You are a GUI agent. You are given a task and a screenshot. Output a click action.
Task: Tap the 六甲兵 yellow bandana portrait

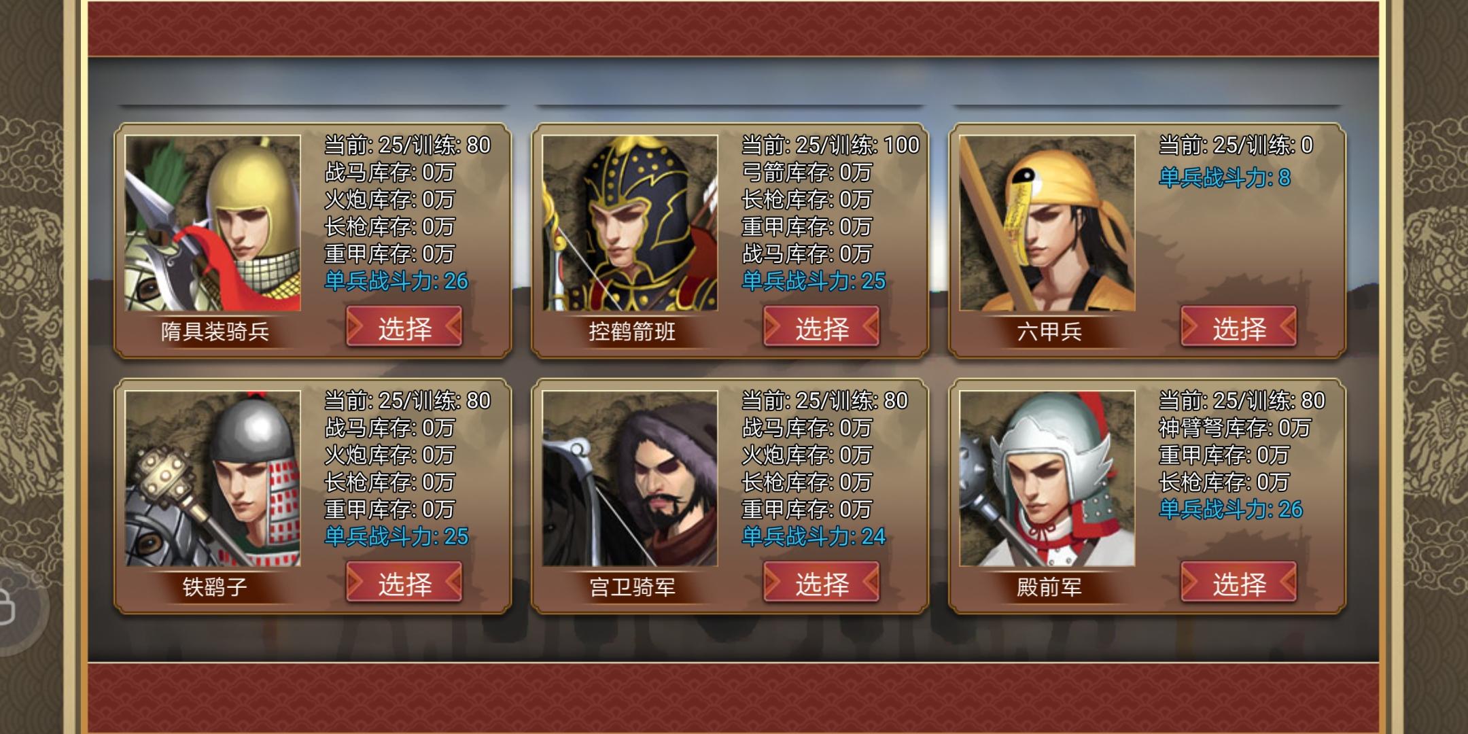1047,223
